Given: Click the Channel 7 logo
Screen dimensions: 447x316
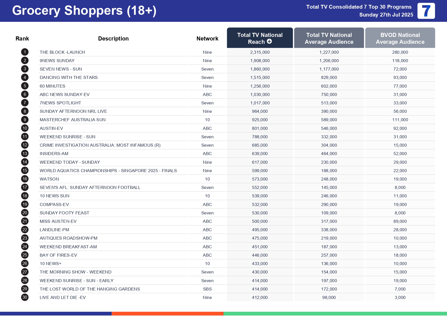Looking at the screenshot, I should pyautogui.click(x=426, y=11).
